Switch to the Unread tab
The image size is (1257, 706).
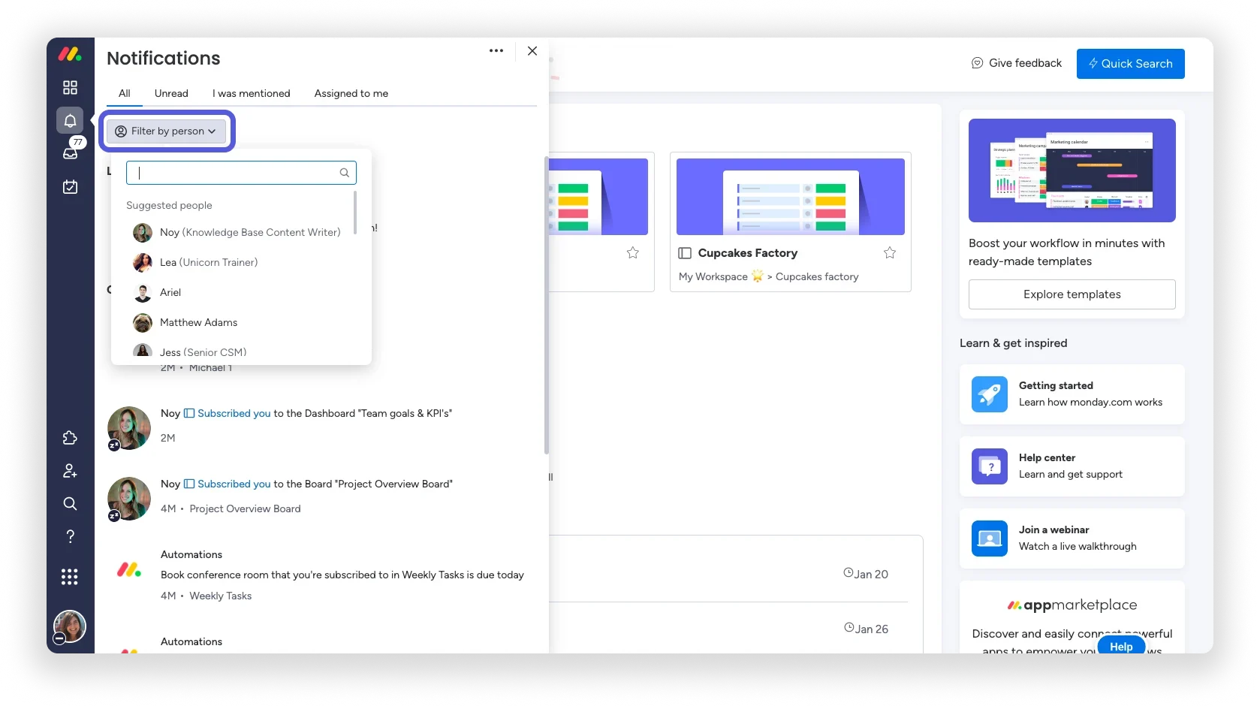pyautogui.click(x=171, y=93)
